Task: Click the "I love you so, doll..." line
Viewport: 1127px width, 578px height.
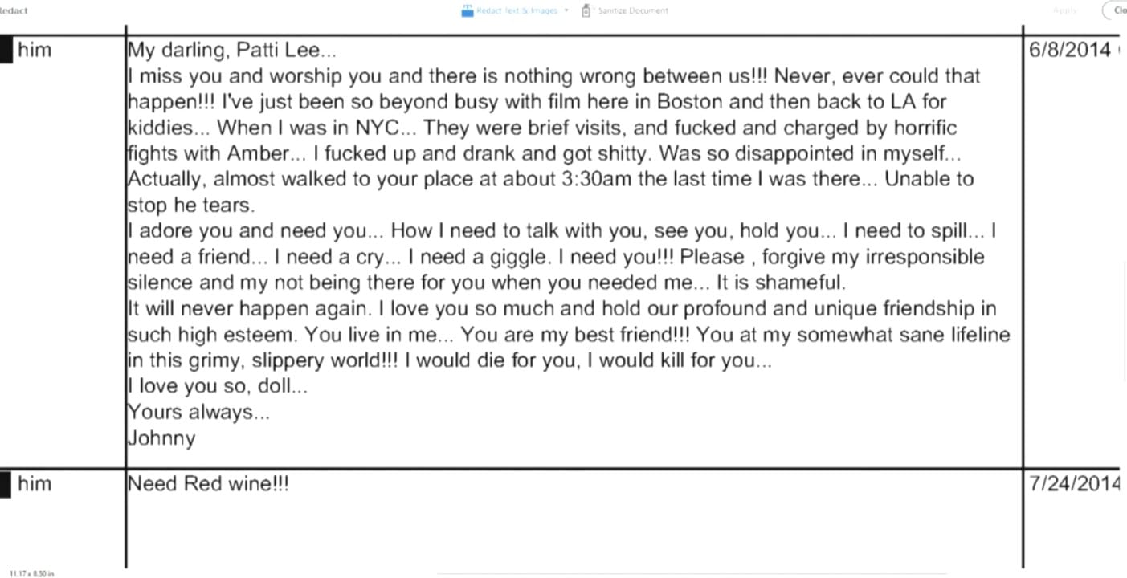Action: 218,386
